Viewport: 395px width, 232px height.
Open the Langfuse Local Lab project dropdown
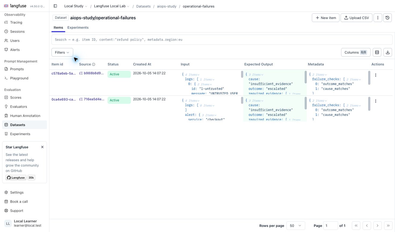tap(112, 6)
